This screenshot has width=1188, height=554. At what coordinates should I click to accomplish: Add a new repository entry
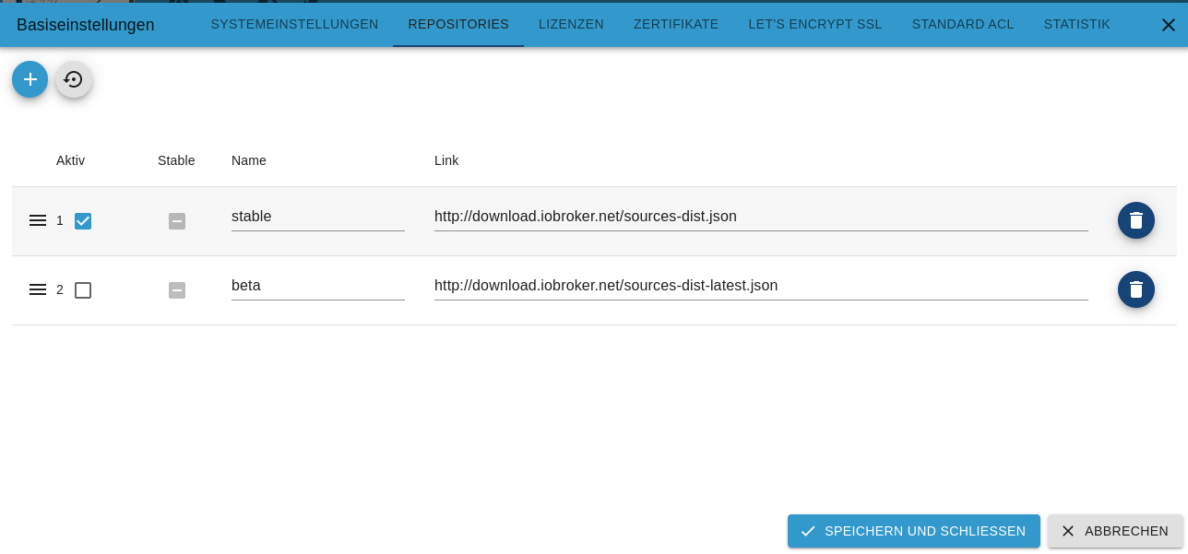(x=30, y=79)
